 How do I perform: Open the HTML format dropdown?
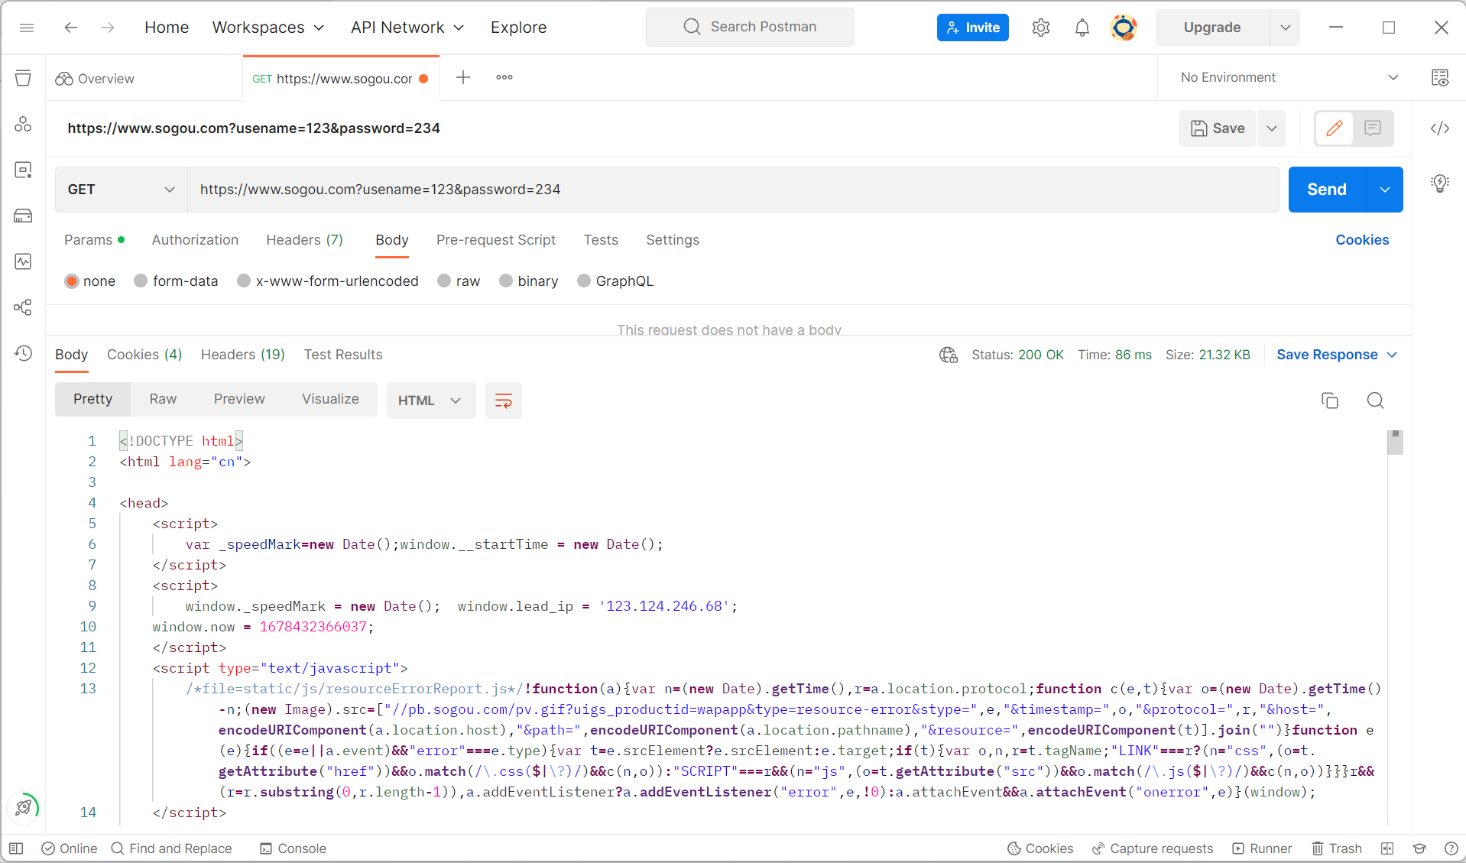pyautogui.click(x=430, y=401)
